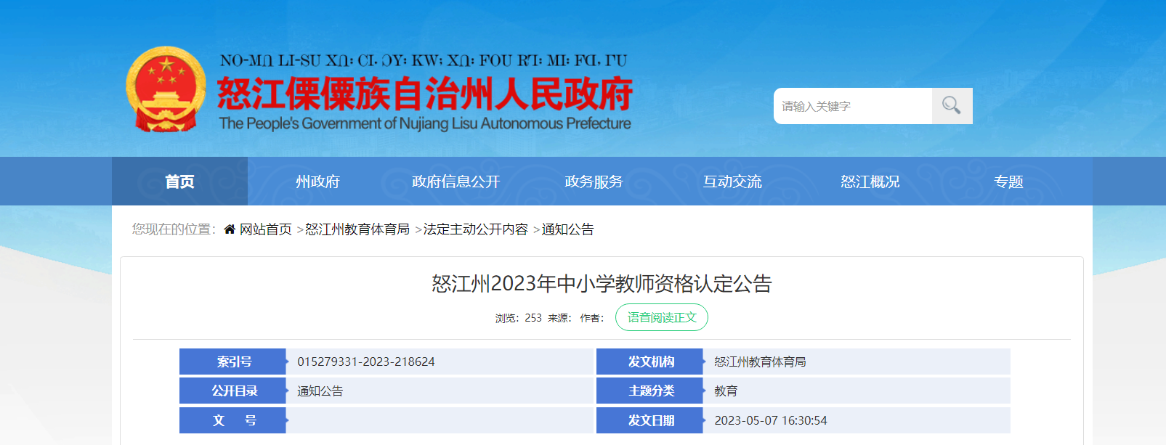Viewport: 1166px width, 445px height.
Task: Click the home icon in breadcrumb
Action: [x=230, y=229]
